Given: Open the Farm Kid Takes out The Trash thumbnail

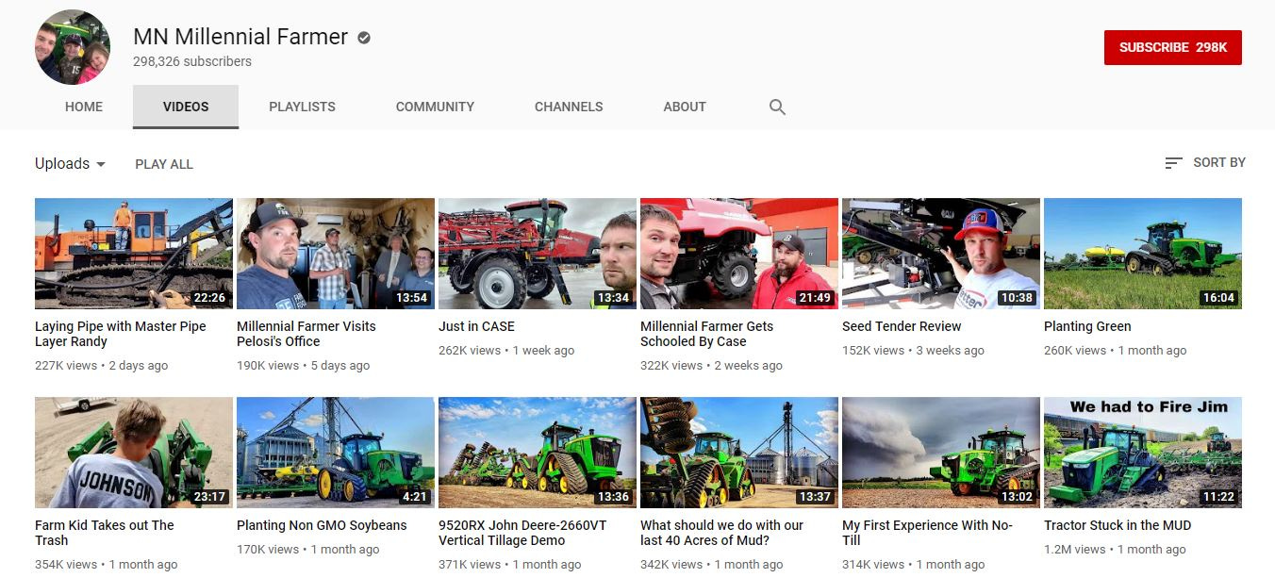Looking at the screenshot, I should [134, 453].
